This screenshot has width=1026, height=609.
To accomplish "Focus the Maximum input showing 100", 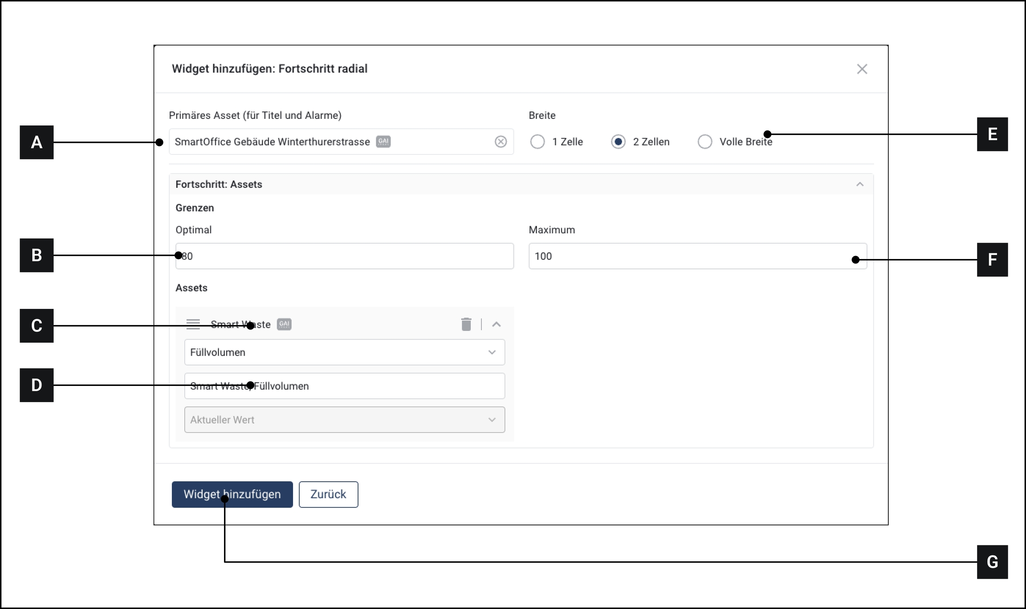I will point(697,256).
